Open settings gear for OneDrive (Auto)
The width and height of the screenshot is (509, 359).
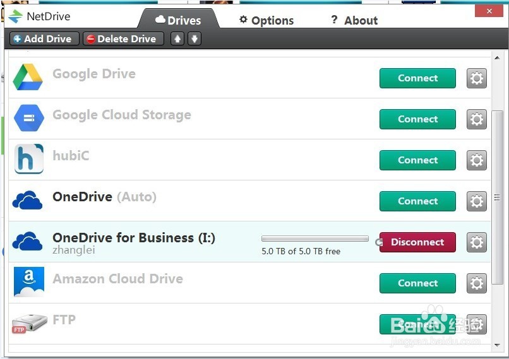[x=477, y=201]
